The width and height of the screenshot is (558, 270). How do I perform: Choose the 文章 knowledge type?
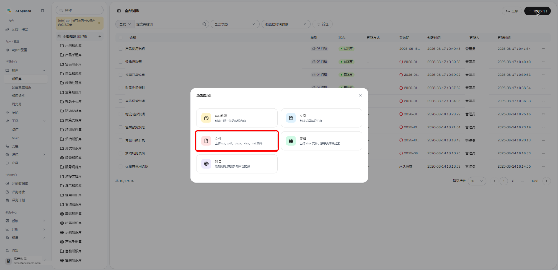(321, 118)
